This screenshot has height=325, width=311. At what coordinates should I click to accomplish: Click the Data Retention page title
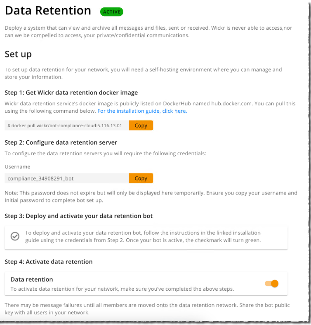click(x=48, y=11)
